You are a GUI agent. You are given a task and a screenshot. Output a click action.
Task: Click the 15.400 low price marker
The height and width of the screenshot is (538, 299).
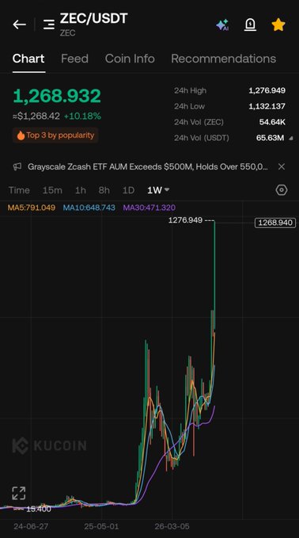(x=39, y=509)
